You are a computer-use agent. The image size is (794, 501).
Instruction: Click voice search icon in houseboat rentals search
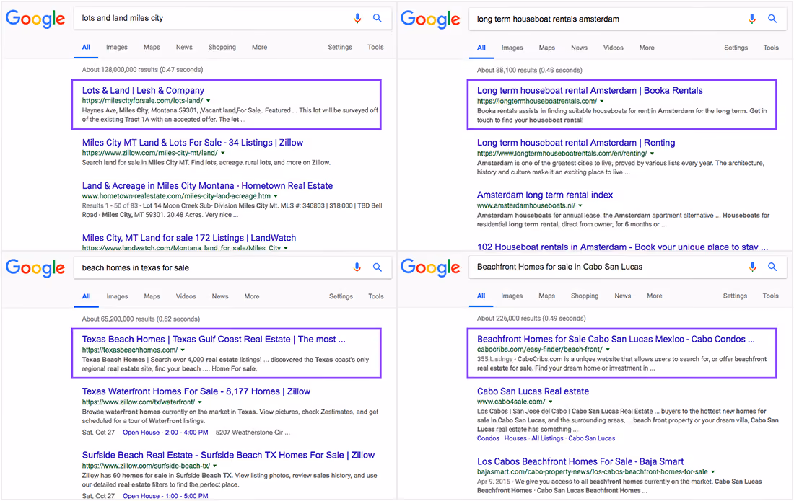(x=752, y=19)
